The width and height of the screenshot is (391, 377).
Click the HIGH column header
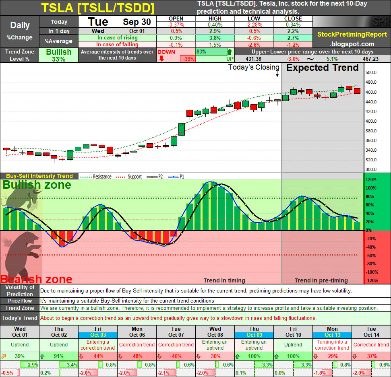tap(215, 19)
